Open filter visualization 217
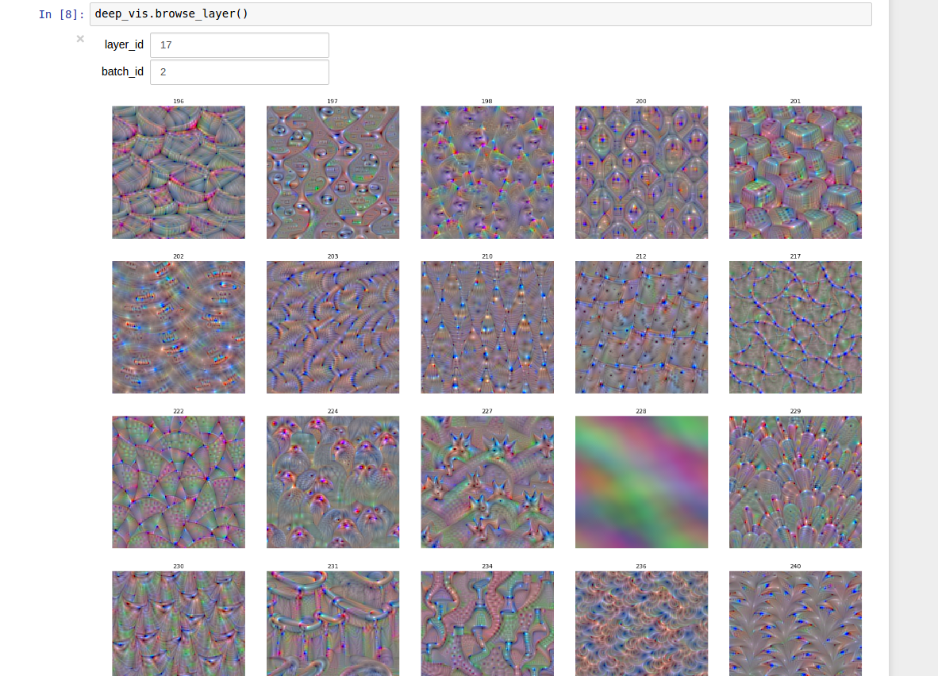 796,327
